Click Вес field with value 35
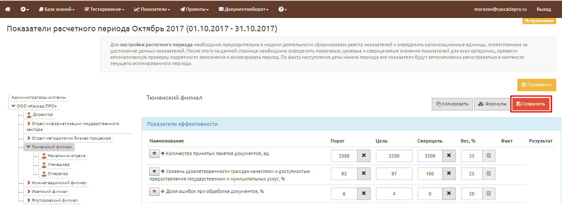The height and width of the screenshot is (205, 562). (x=472, y=156)
